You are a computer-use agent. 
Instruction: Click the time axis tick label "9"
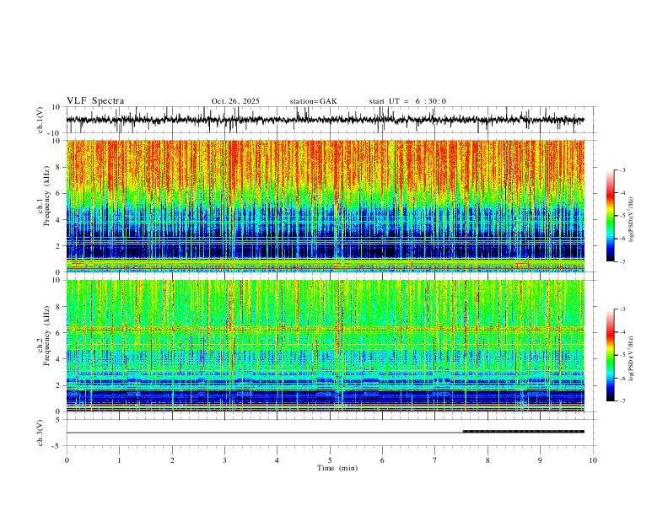(540, 460)
